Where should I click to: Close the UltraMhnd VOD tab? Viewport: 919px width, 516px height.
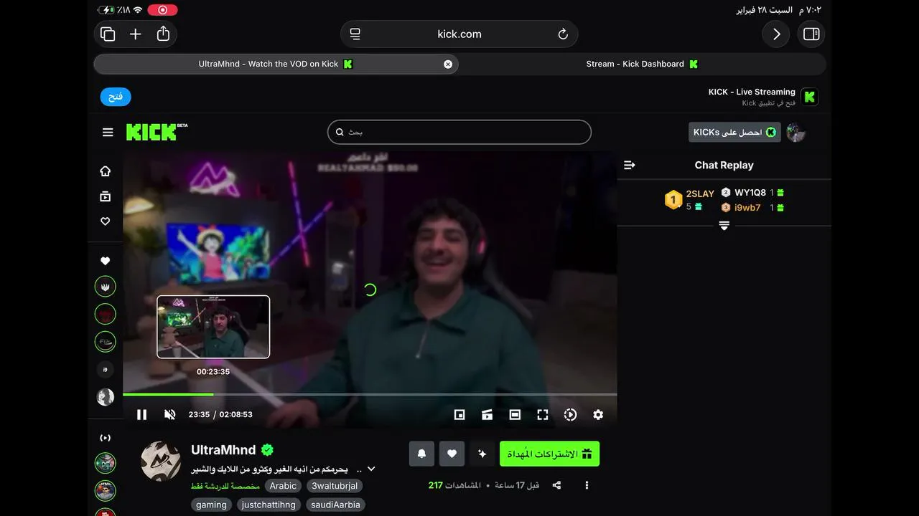[x=448, y=64]
